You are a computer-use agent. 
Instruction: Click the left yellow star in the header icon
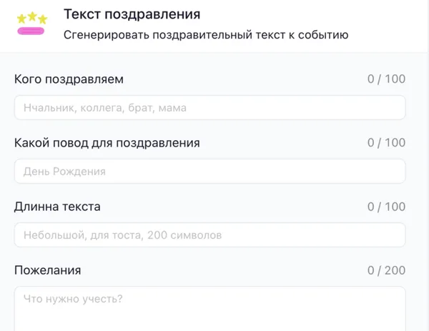21,18
